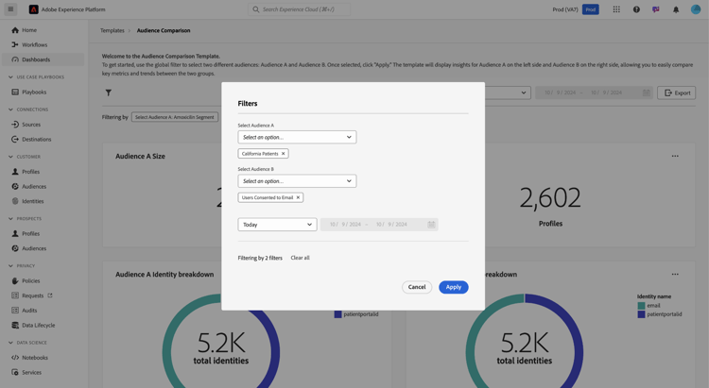The width and height of the screenshot is (709, 388).
Task: Open the right size card's more options menu
Action: click(x=675, y=156)
